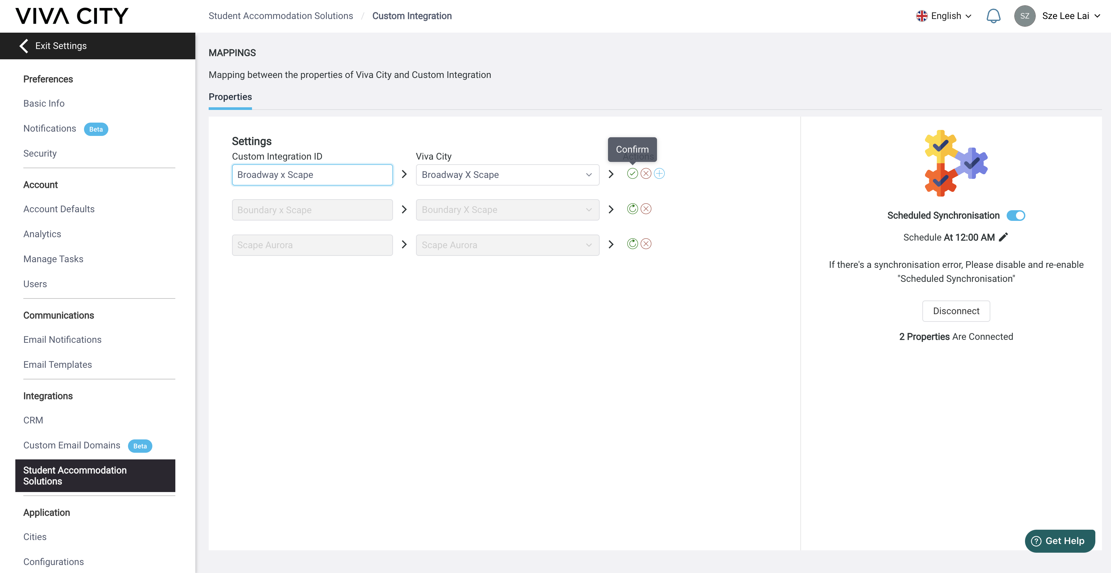Click the Custom Integration ID field for Broadway
Viewport: 1111px width, 573px height.
coord(312,175)
